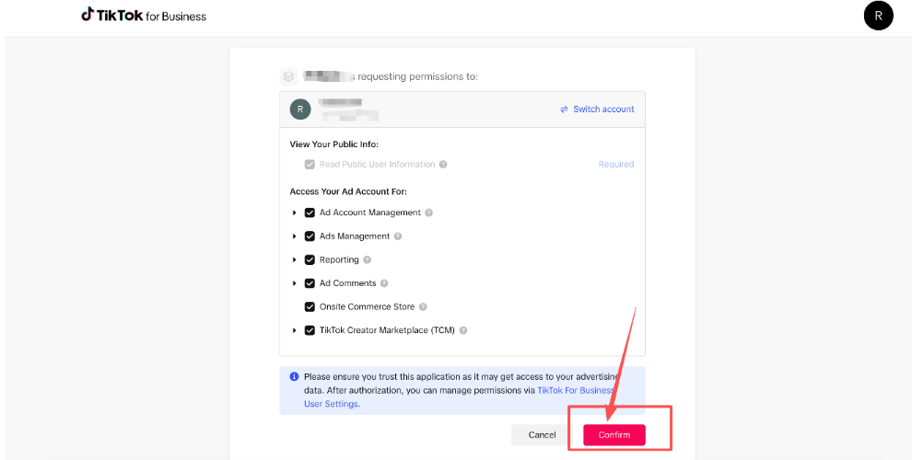Click the Switch account link
The image size is (912, 460).
597,109
